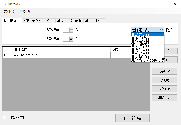Select 删除连续行 from the mode list

[140, 38]
